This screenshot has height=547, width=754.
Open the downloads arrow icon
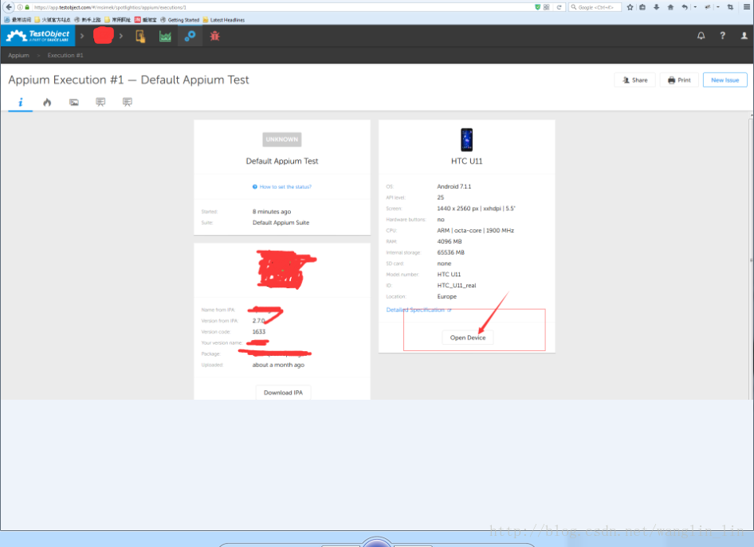(x=657, y=7)
